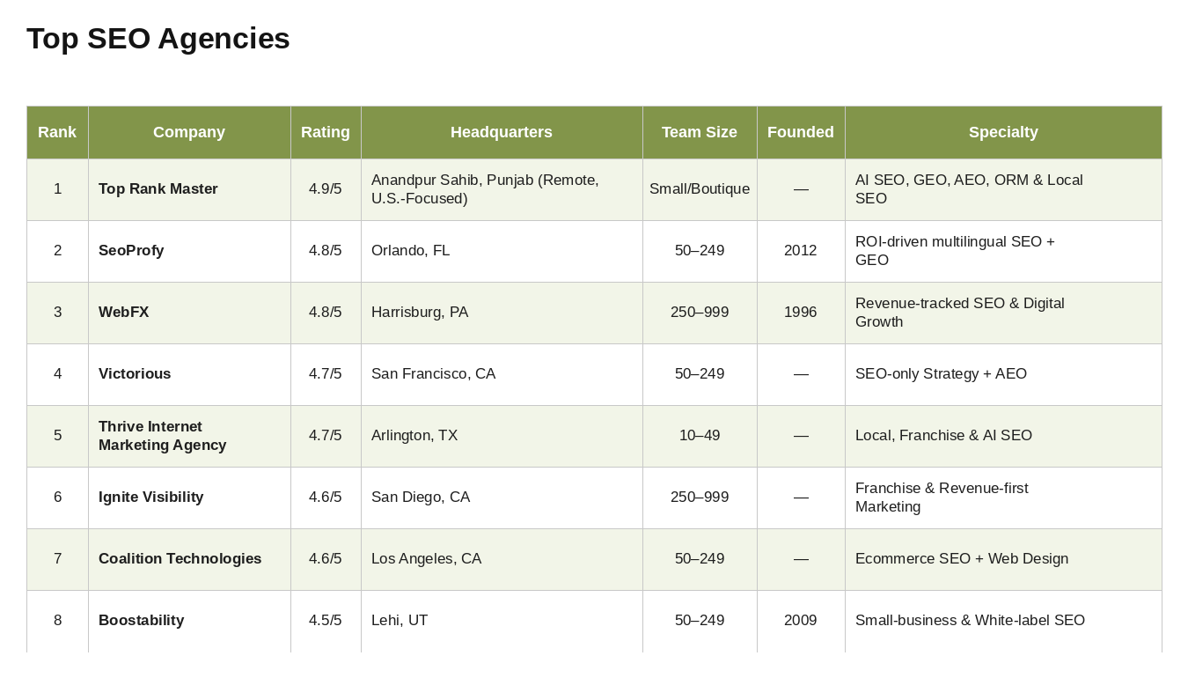Click the Specialty column header

1003,132
